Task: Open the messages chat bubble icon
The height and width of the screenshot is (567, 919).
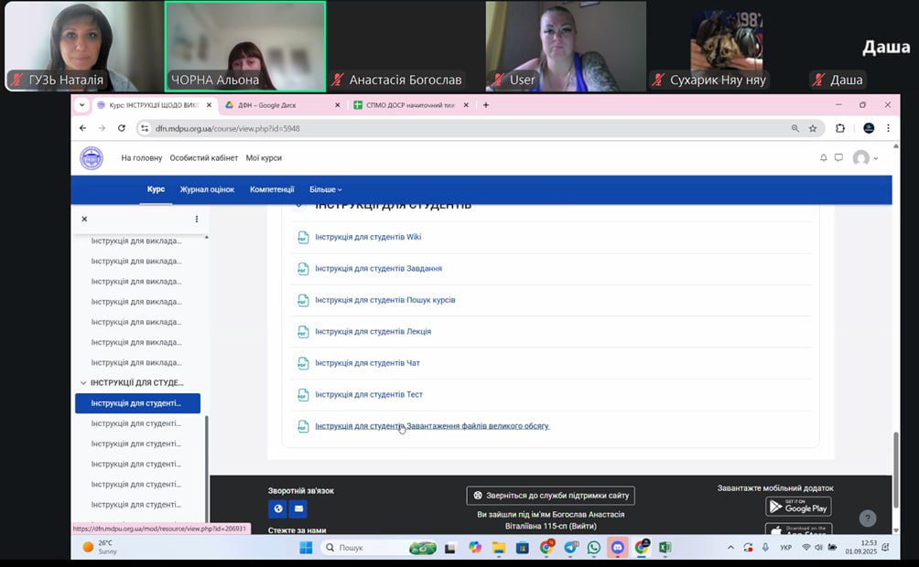Action: (x=838, y=158)
